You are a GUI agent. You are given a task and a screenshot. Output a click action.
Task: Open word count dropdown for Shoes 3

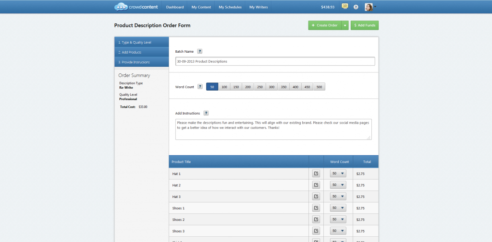click(x=338, y=231)
